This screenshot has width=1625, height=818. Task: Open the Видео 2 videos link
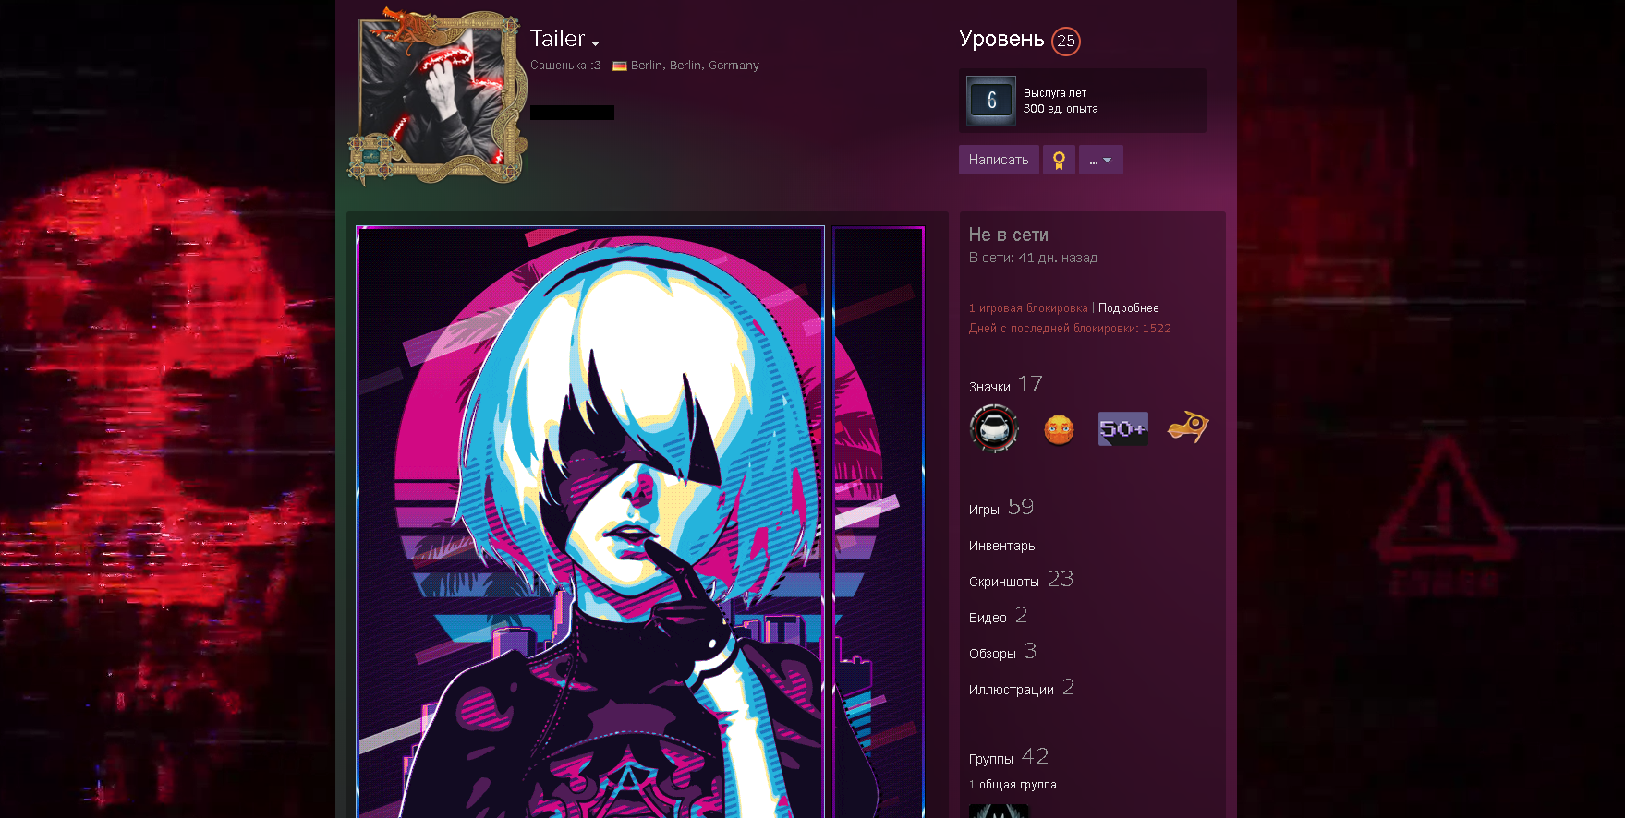pos(999,616)
